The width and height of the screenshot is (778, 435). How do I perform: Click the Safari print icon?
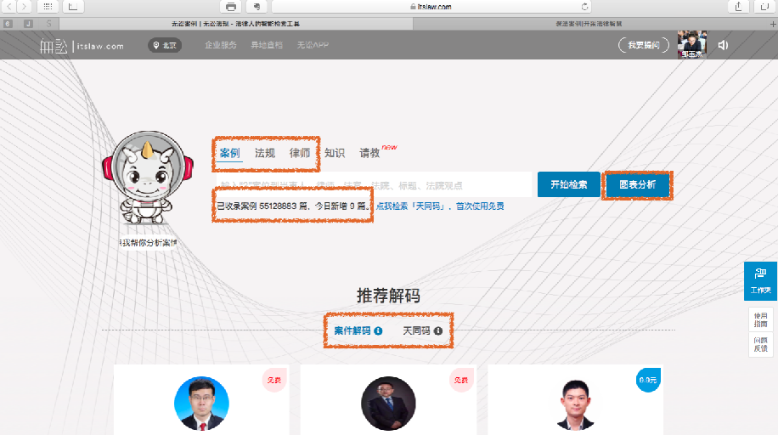click(231, 7)
